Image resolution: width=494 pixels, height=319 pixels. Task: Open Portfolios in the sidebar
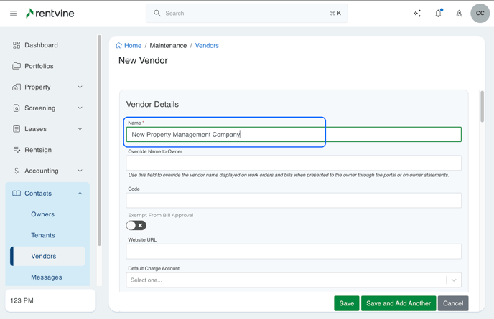39,66
